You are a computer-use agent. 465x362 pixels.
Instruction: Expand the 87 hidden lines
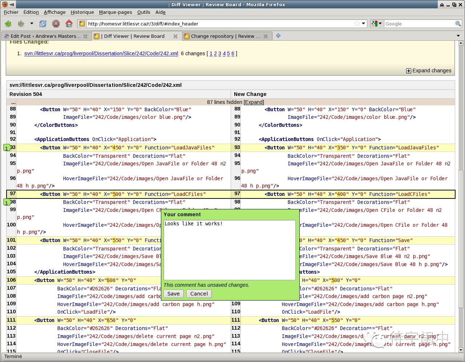pos(254,102)
